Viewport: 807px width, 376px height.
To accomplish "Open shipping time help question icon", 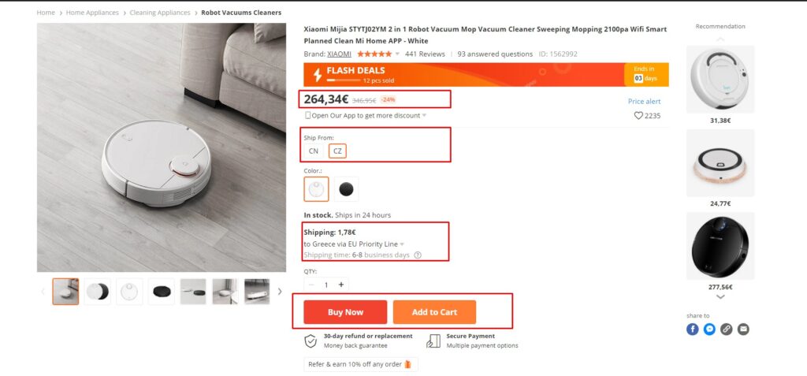I will pyautogui.click(x=418, y=255).
